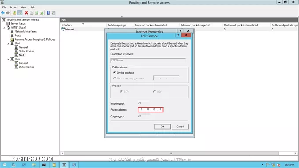Show hidden system tray icons arrow
Screen dimensions: 299x168
(262, 165)
